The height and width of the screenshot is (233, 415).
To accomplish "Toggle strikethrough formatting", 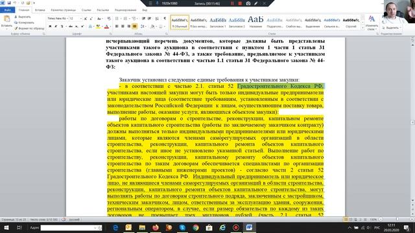I will pos(71,27).
